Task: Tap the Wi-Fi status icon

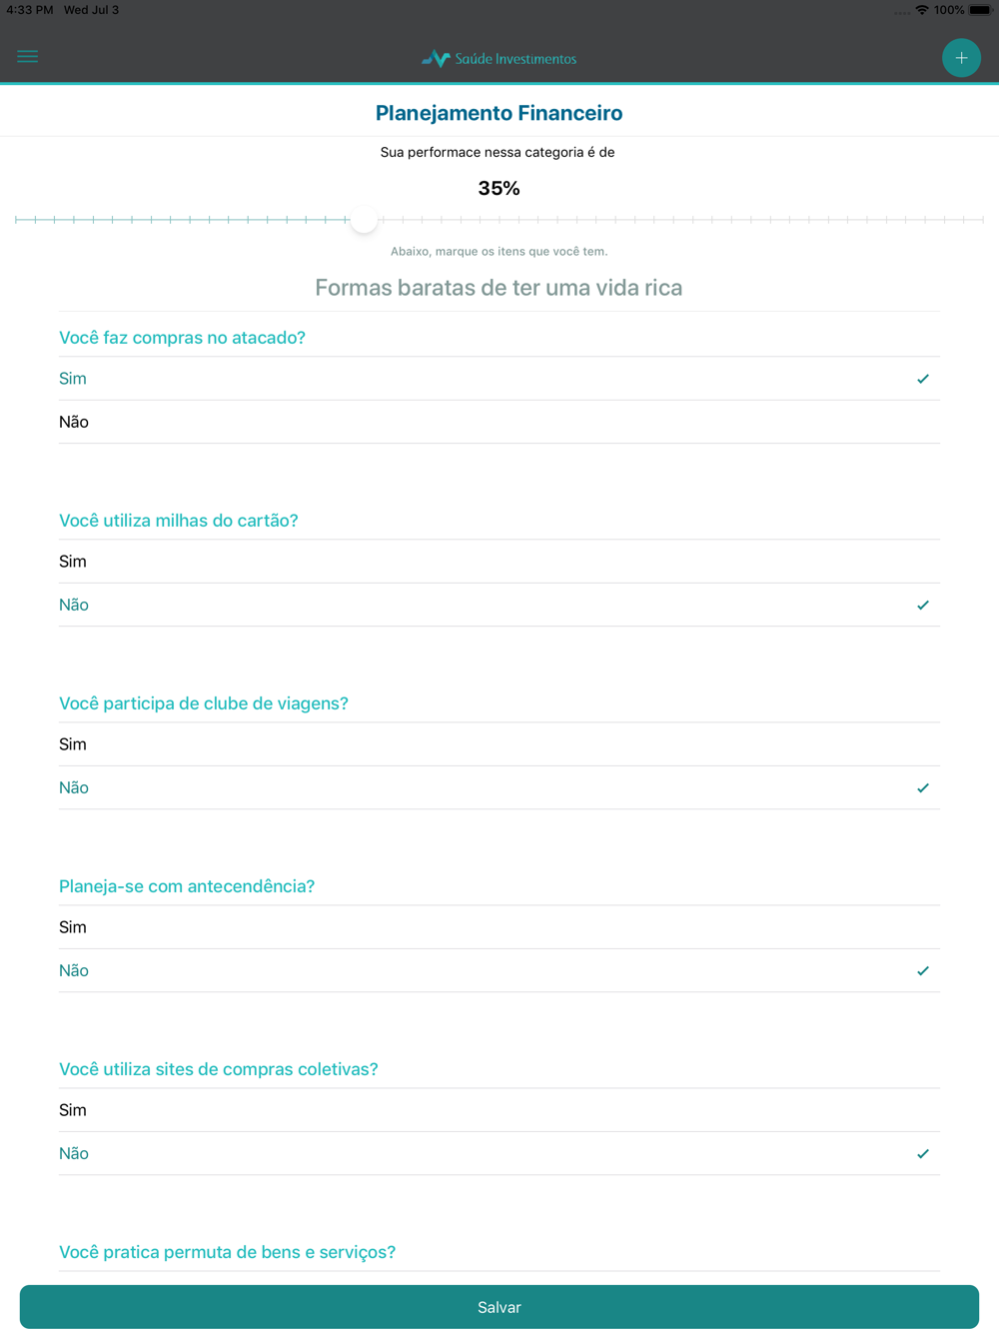Action: pyautogui.click(x=922, y=10)
